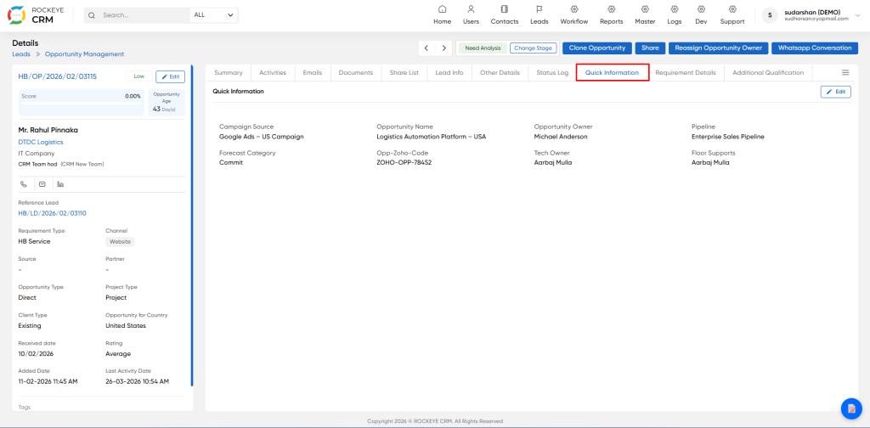Open the DTDC Logistics company link

coord(41,143)
